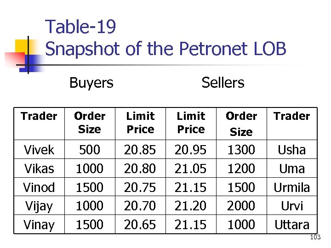Viewport: 331px width, 248px height.
Task: Click the 500 order size cell
Action: click(90, 150)
